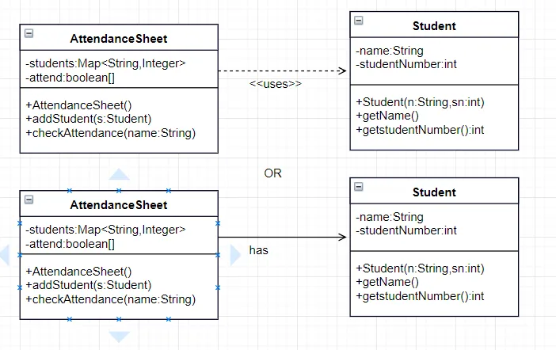Viewport: 556px width, 350px height.
Task: Select -studentNumber:int attribute in lower Student
Action: click(x=406, y=230)
